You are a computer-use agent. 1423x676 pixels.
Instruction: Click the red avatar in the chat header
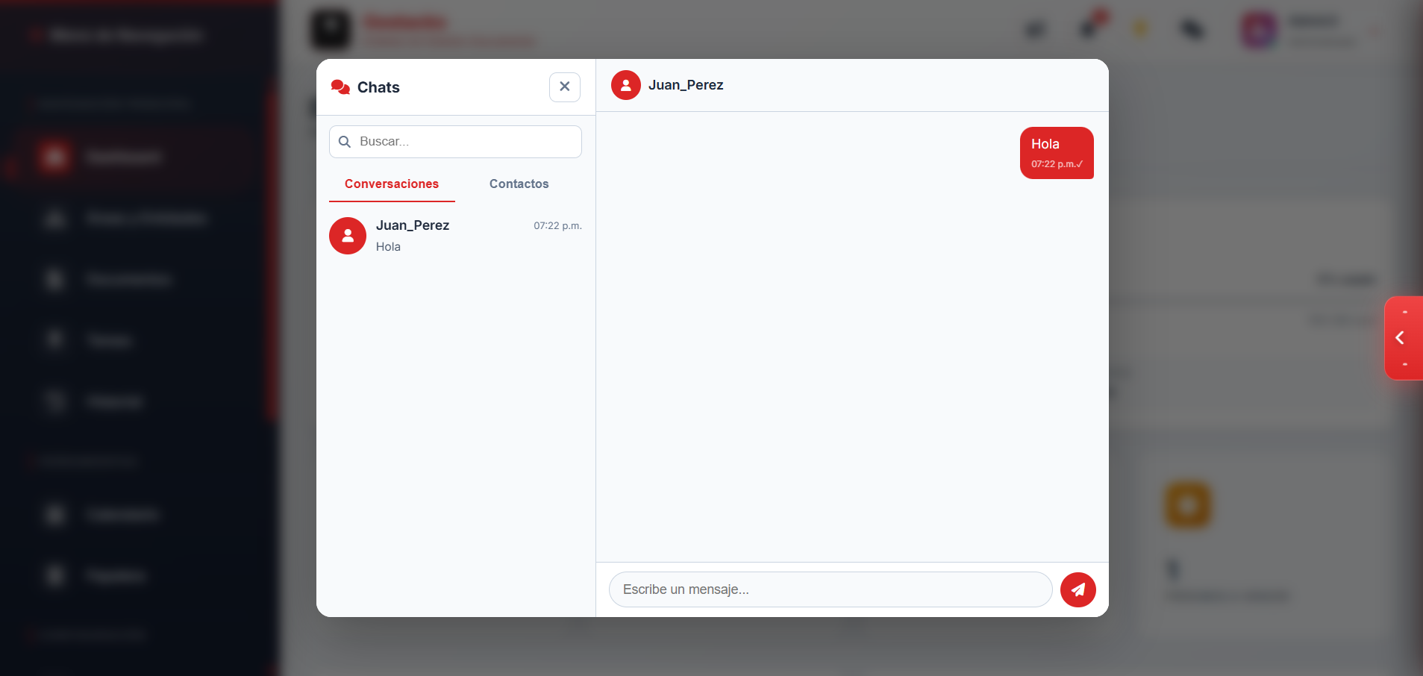(x=626, y=85)
